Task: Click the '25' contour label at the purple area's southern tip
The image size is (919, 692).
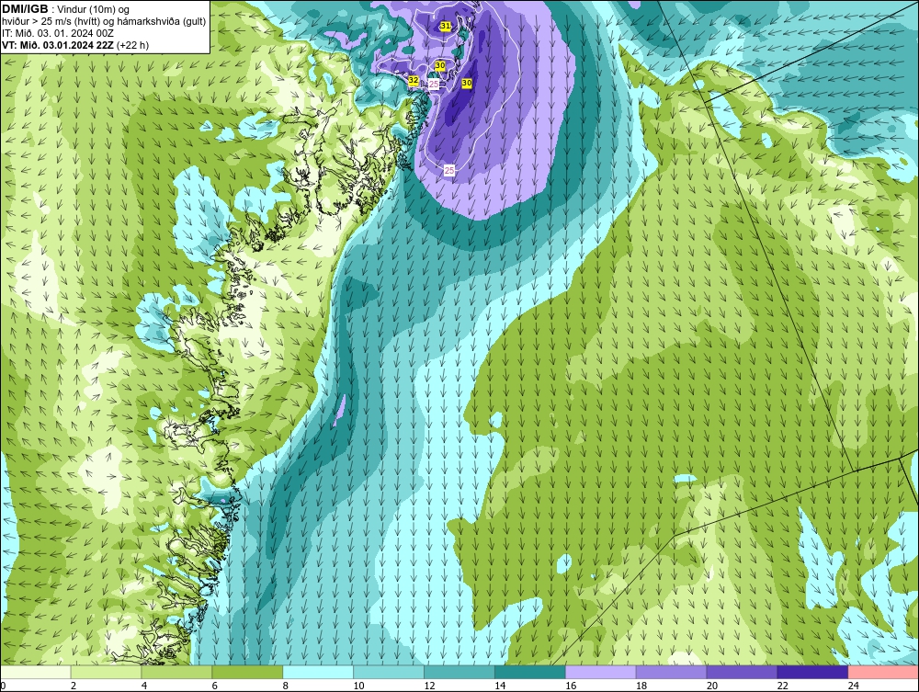Action: coord(449,171)
